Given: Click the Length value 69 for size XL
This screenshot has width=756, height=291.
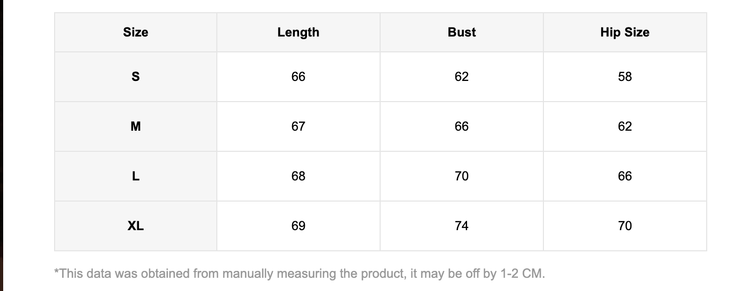Looking at the screenshot, I should [298, 226].
